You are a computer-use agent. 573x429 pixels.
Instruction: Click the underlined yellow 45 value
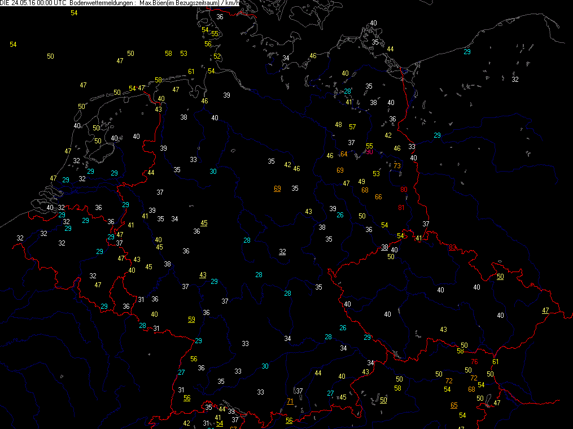pyautogui.click(x=204, y=223)
